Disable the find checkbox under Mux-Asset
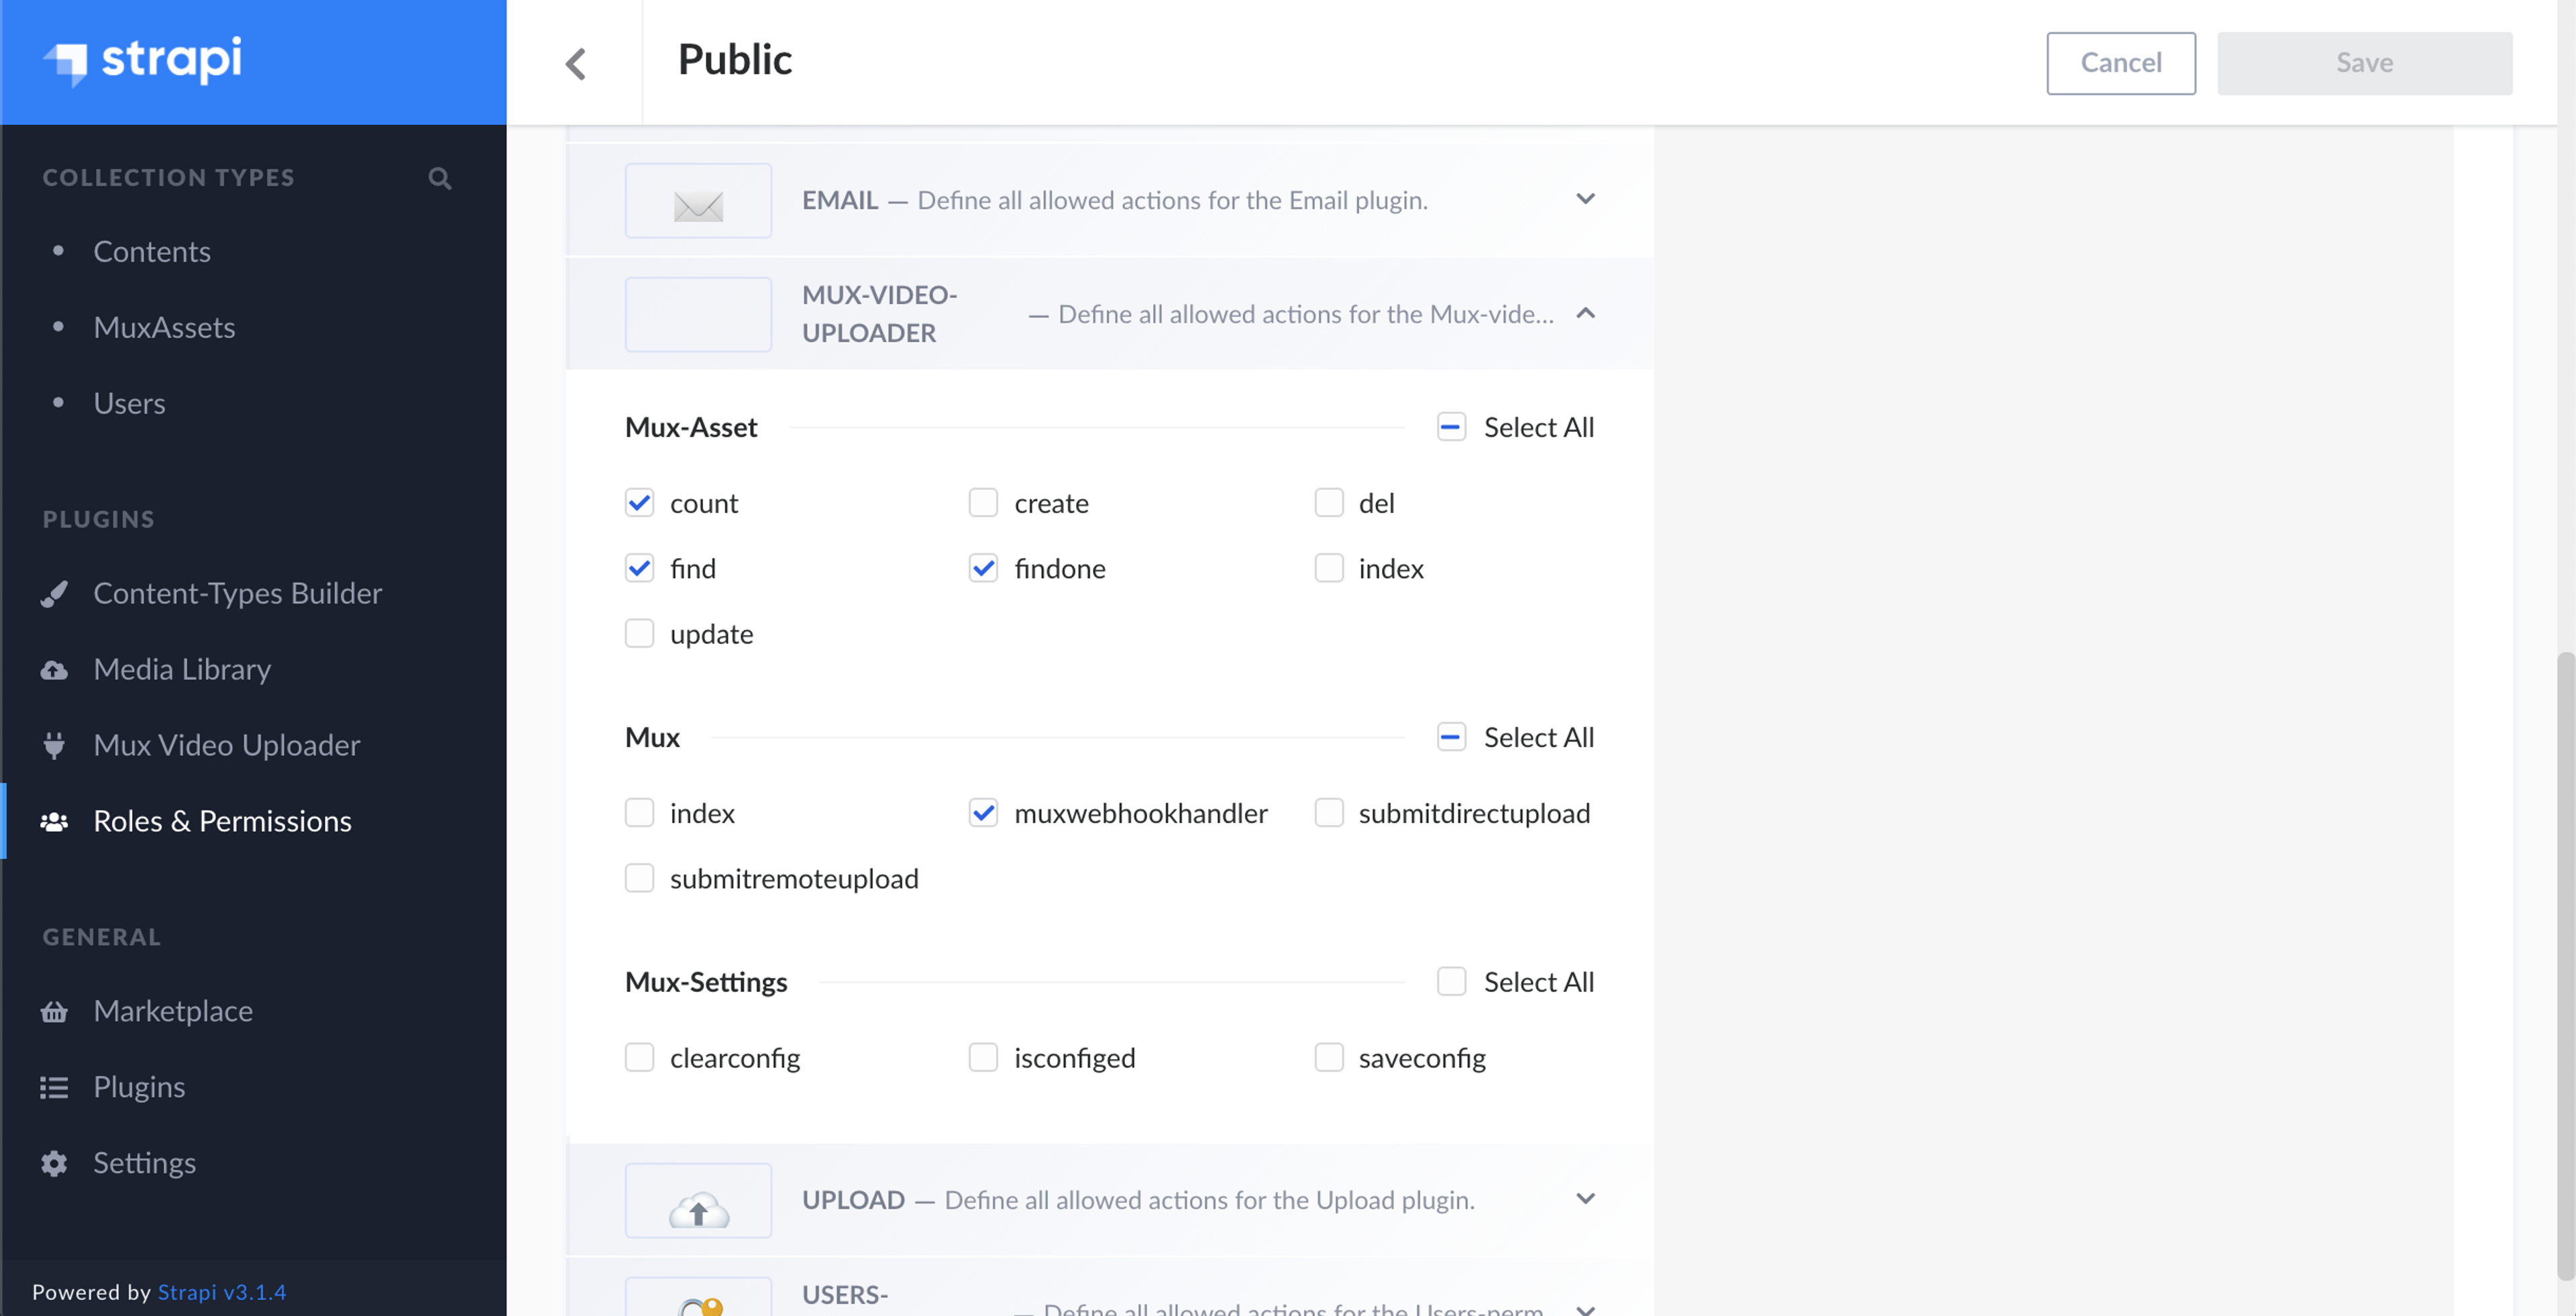The height and width of the screenshot is (1316, 2576). (x=639, y=567)
